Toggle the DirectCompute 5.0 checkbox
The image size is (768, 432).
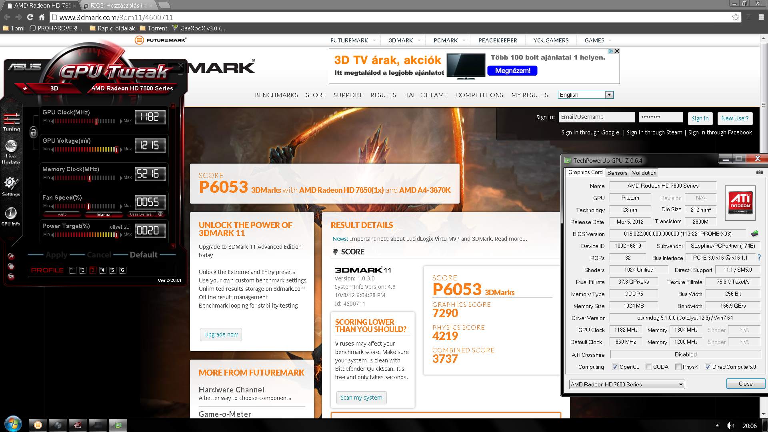tap(708, 367)
